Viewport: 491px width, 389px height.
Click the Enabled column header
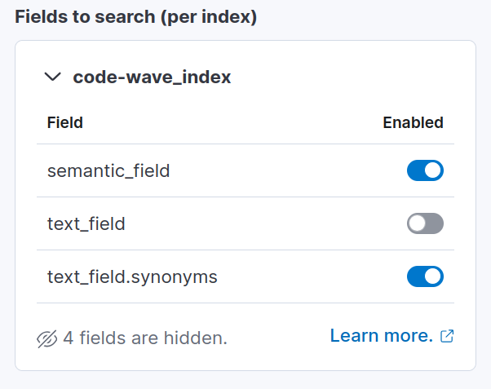(413, 123)
